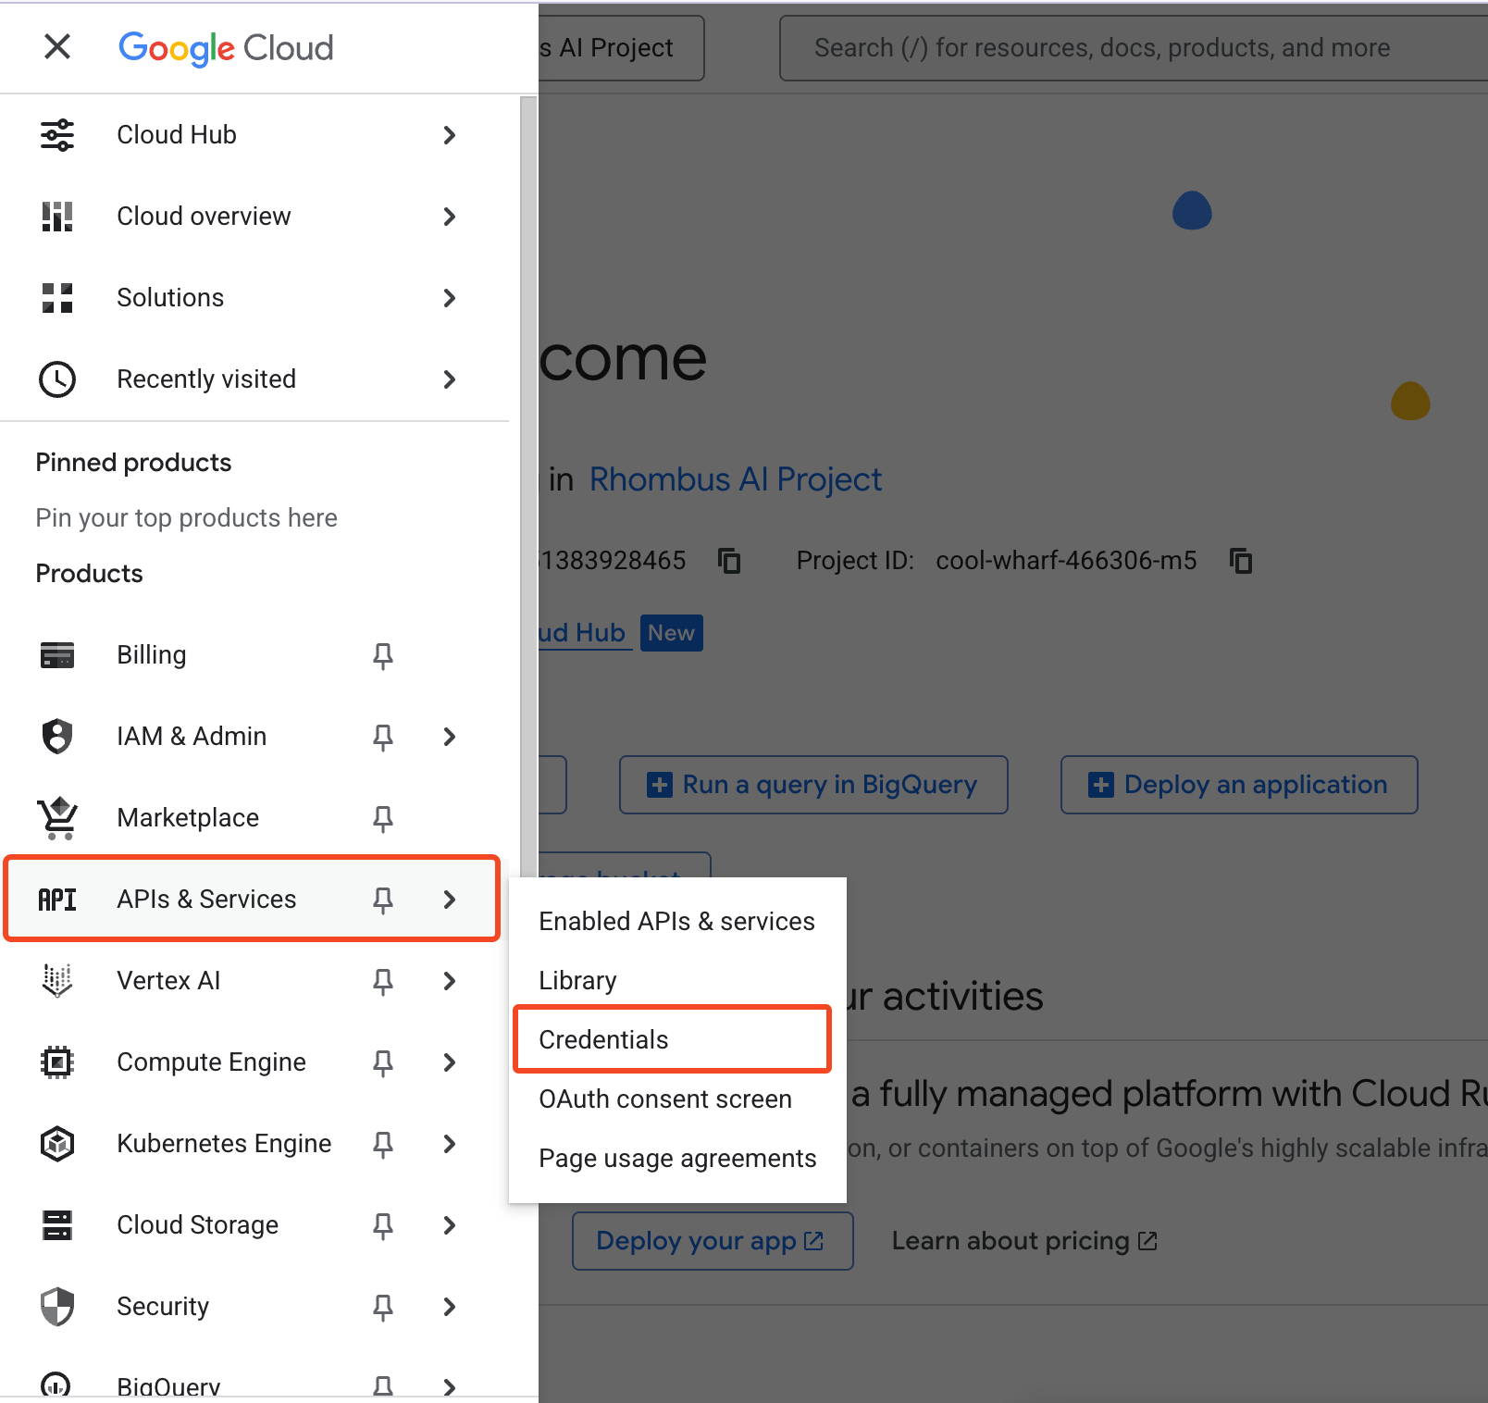Click the Deploy an application button
Screen dimensions: 1488x1403
[x=1238, y=785]
